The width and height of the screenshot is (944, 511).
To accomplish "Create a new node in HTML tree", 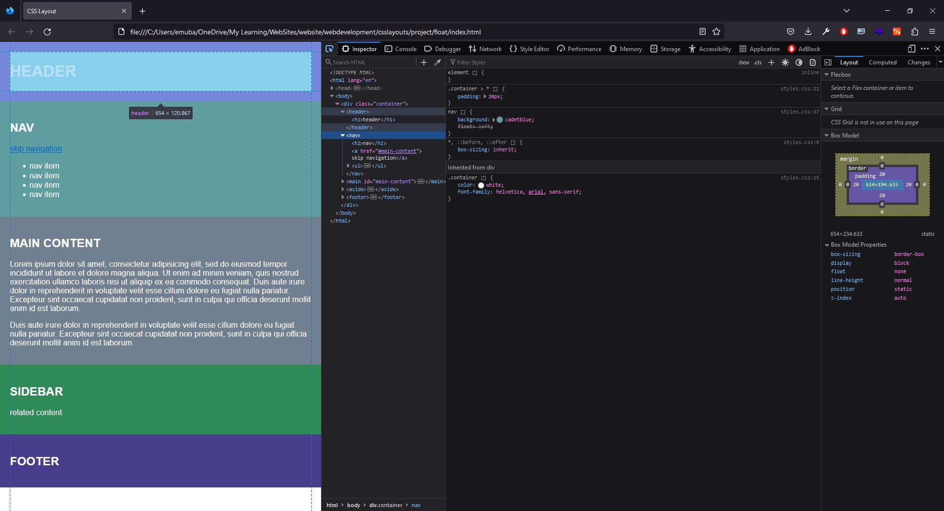I will pos(424,62).
